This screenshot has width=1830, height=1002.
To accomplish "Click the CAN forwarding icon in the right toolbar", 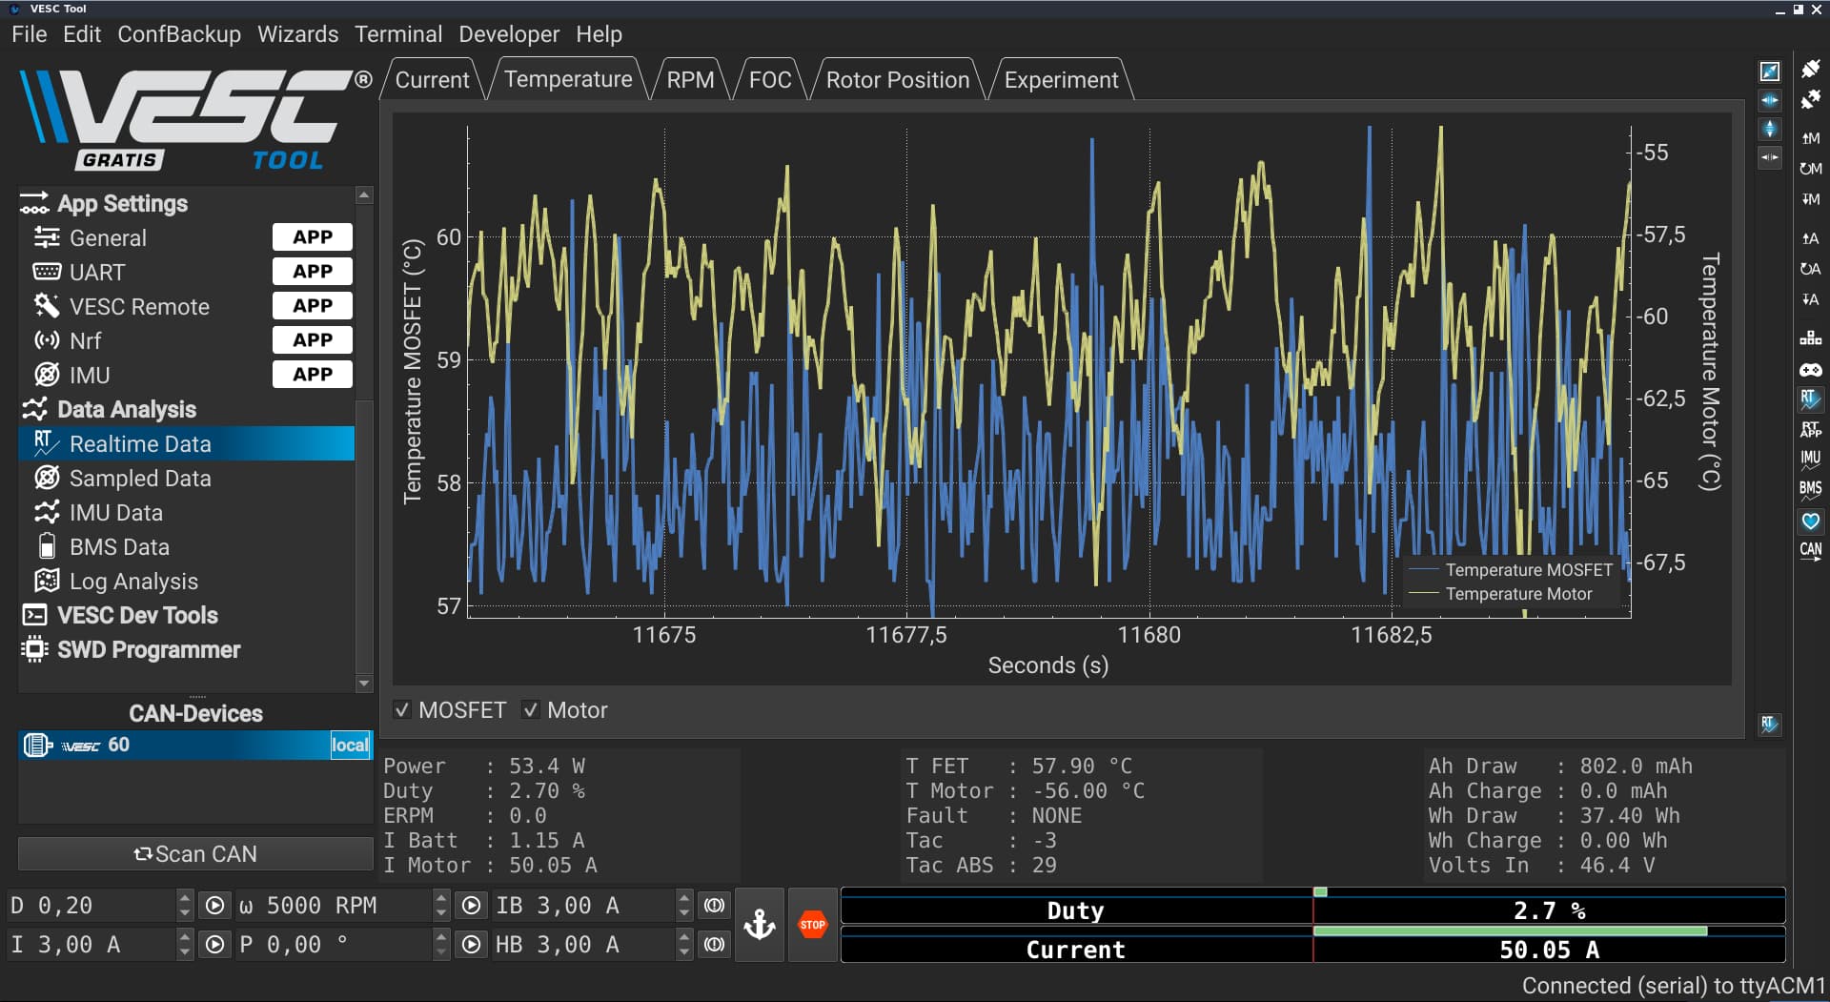I will tap(1810, 550).
